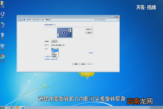Screen dimensions: 163x109
Task: Open the what display settings to choose link
Action: coord(51,59)
